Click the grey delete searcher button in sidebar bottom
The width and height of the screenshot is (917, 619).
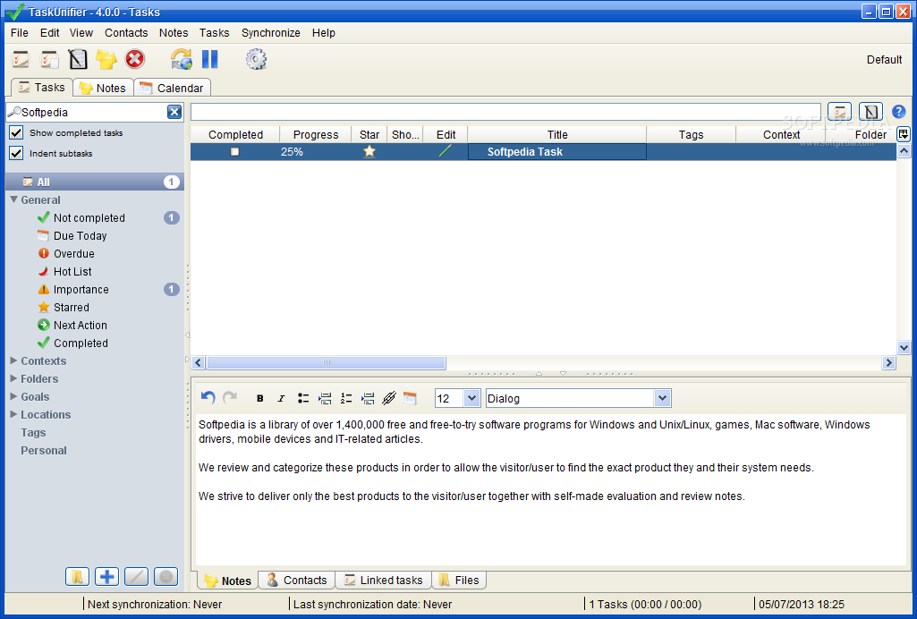click(x=166, y=577)
